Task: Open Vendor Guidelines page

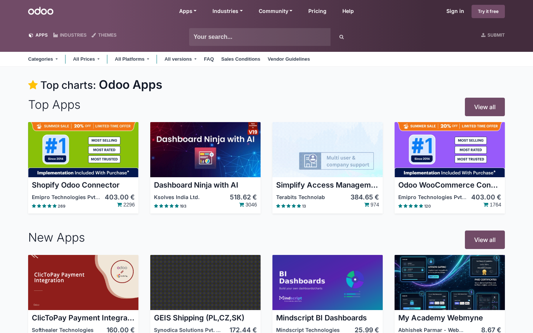Action: [289, 59]
